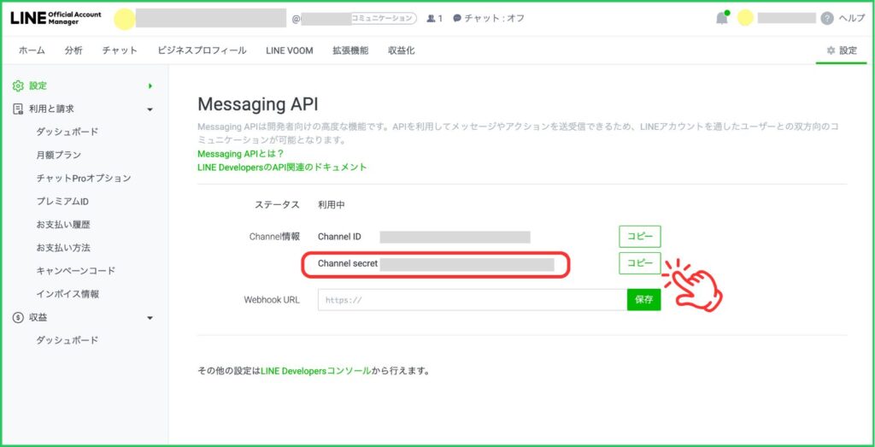
Task: Switch to the チャット tab
Action: click(x=120, y=50)
